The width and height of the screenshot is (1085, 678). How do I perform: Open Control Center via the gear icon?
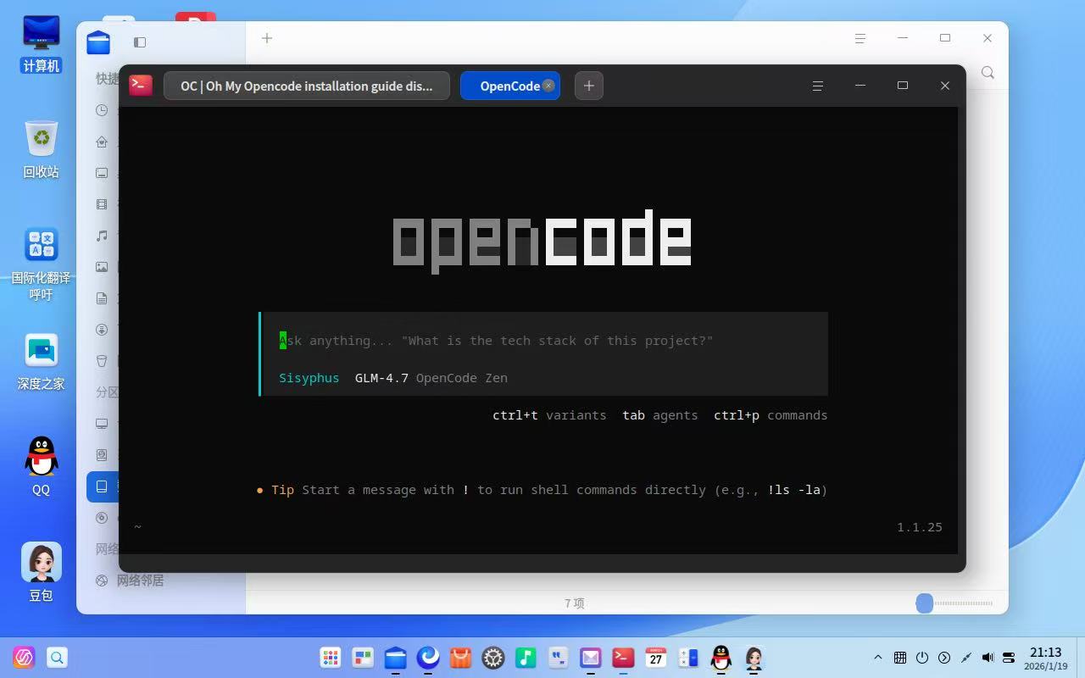(492, 658)
